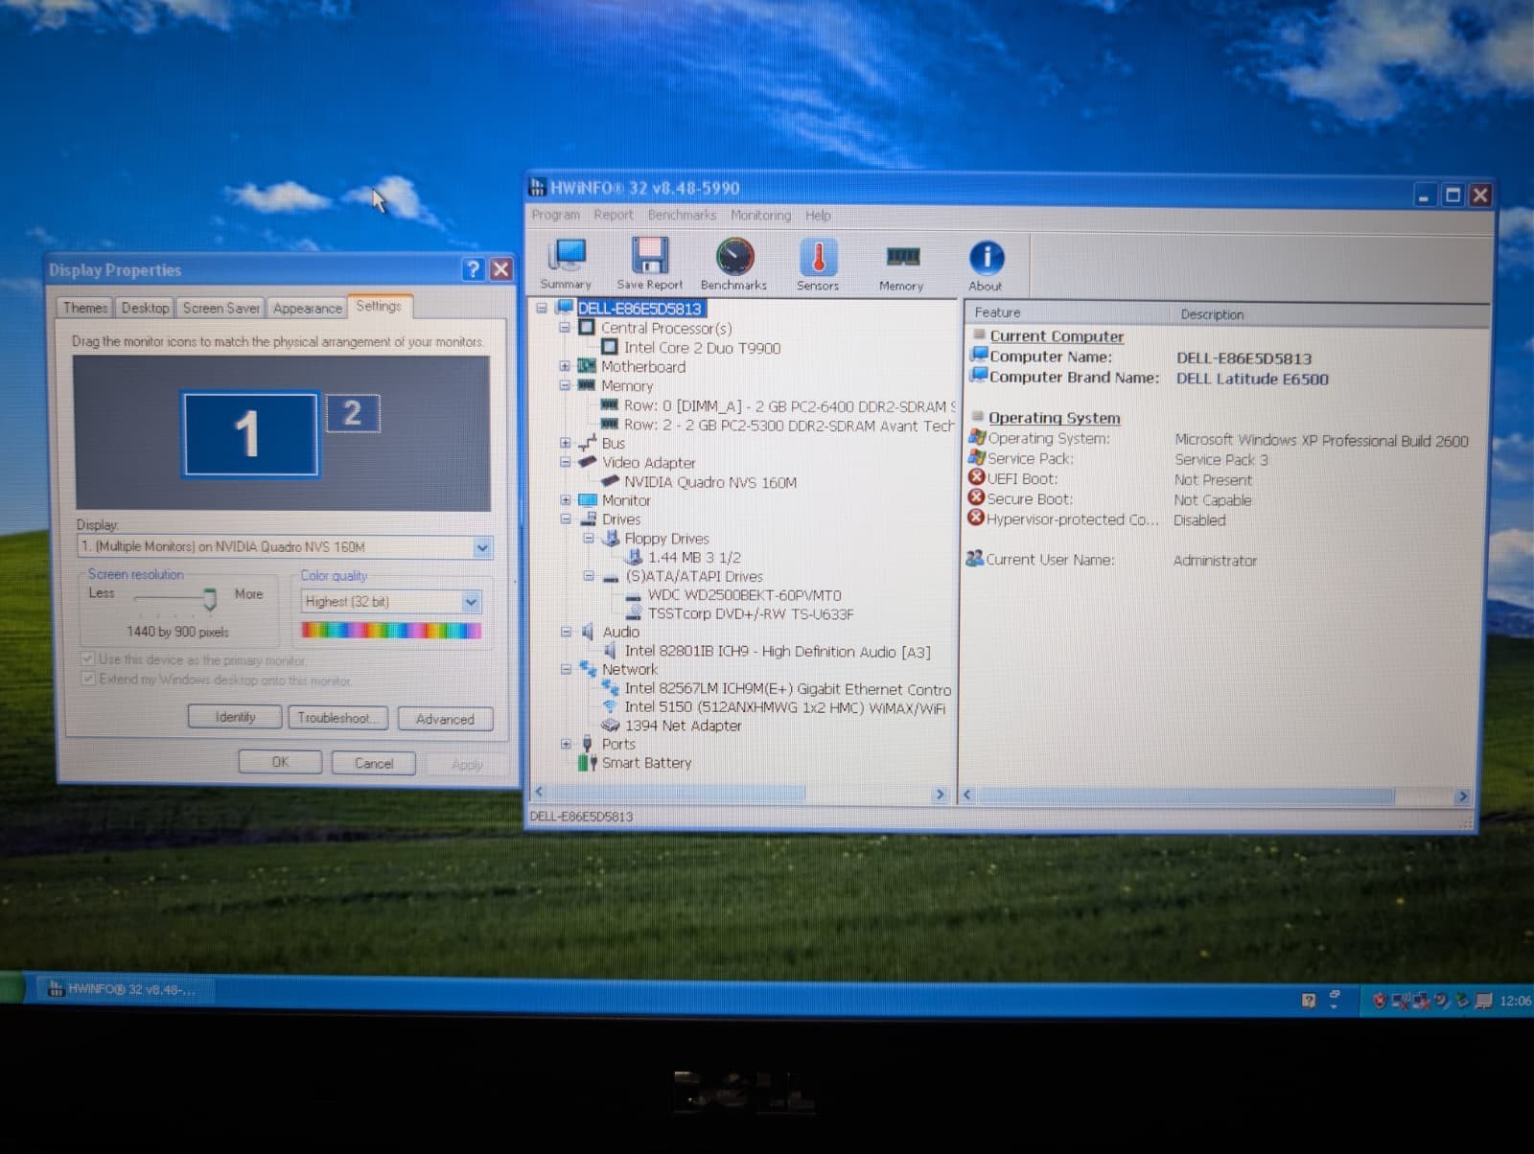Image resolution: width=1534 pixels, height=1154 pixels.
Task: Collapse the Floppy Drives node
Action: click(588, 539)
